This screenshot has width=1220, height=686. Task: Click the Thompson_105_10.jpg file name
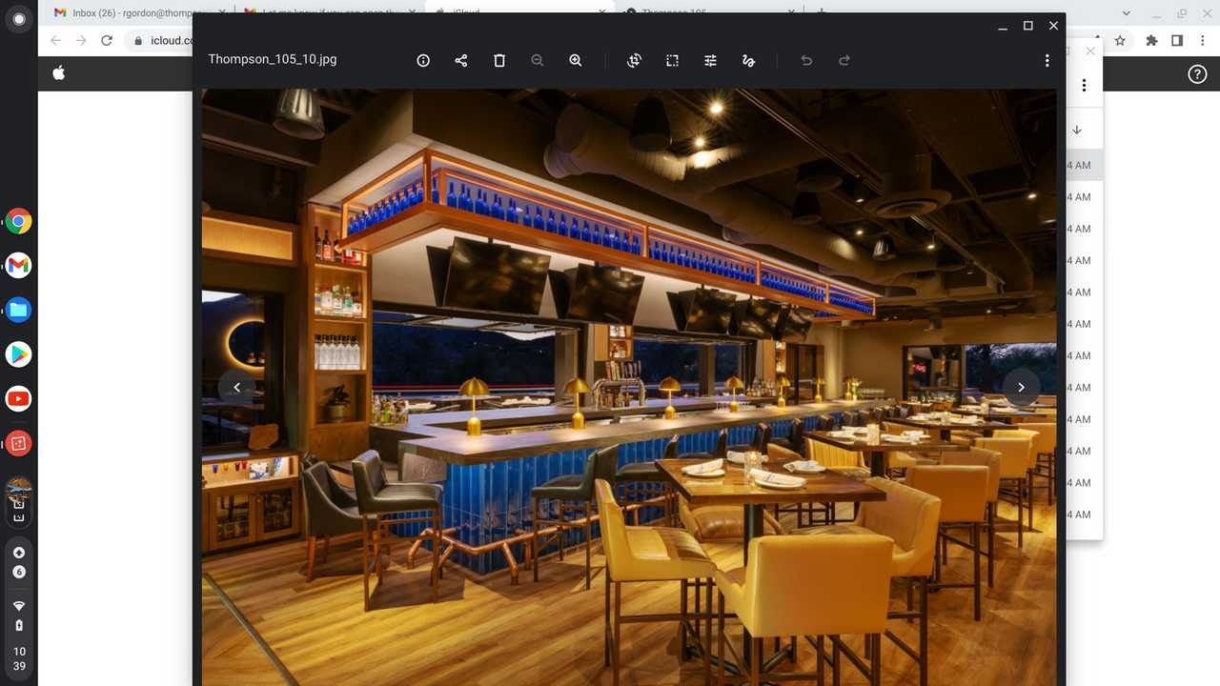pos(273,59)
